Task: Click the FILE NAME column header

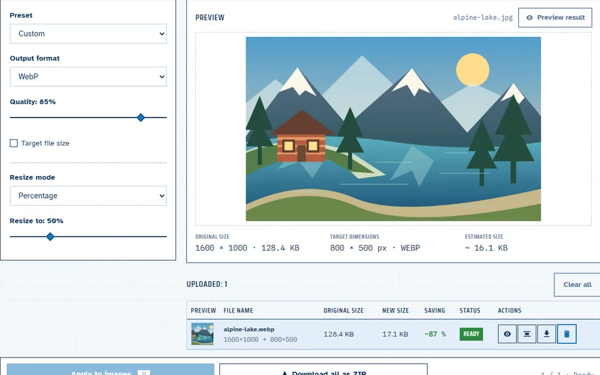Action: (x=238, y=311)
